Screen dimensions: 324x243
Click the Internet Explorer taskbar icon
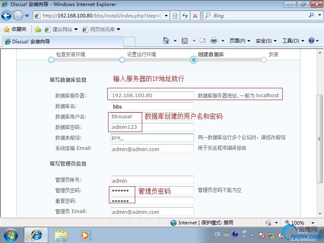(36, 235)
